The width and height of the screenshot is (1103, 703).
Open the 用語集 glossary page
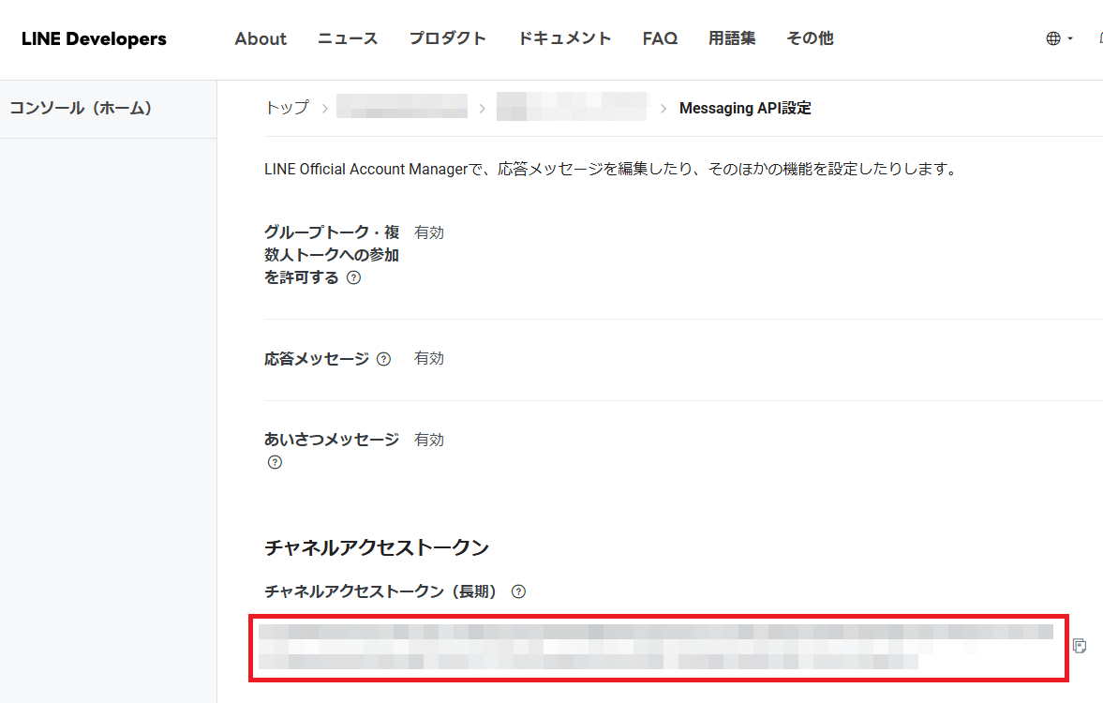click(732, 38)
